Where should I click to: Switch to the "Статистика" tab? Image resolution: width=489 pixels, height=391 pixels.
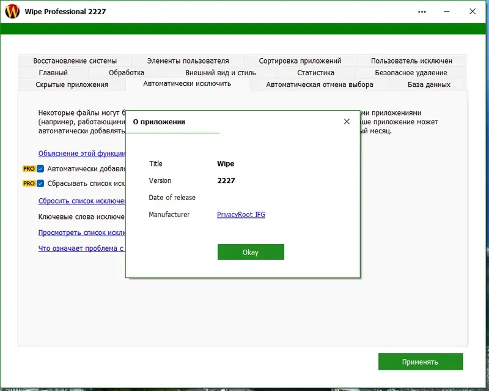315,72
